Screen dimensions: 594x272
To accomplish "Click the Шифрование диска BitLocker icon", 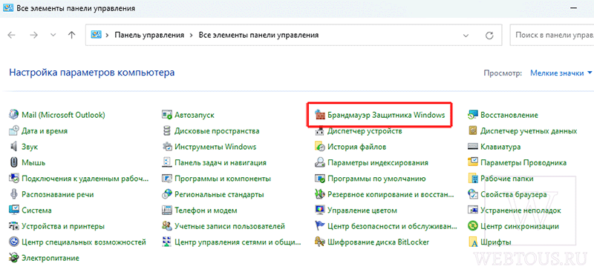I will [x=319, y=242].
